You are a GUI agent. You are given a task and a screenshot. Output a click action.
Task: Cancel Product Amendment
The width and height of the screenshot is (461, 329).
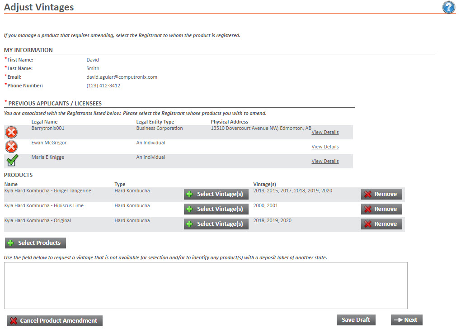(x=55, y=321)
